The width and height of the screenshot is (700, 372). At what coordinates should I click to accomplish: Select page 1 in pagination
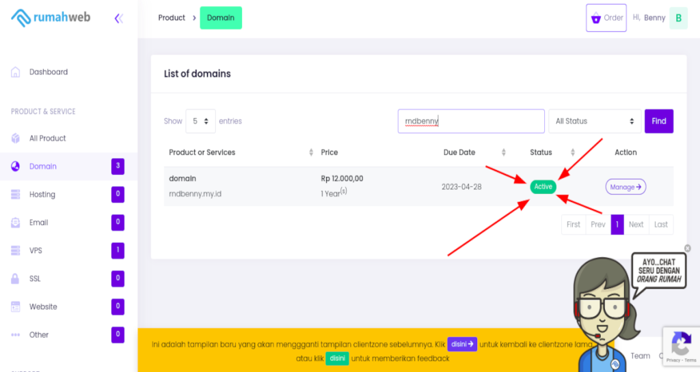pyautogui.click(x=617, y=225)
